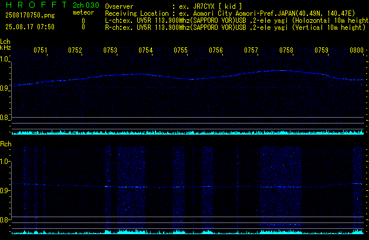Click the 0751 time marker

40,50
